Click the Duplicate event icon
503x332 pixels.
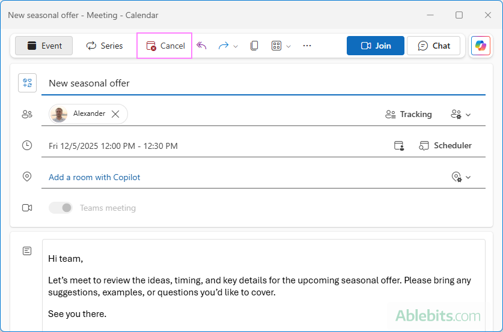[x=254, y=46]
